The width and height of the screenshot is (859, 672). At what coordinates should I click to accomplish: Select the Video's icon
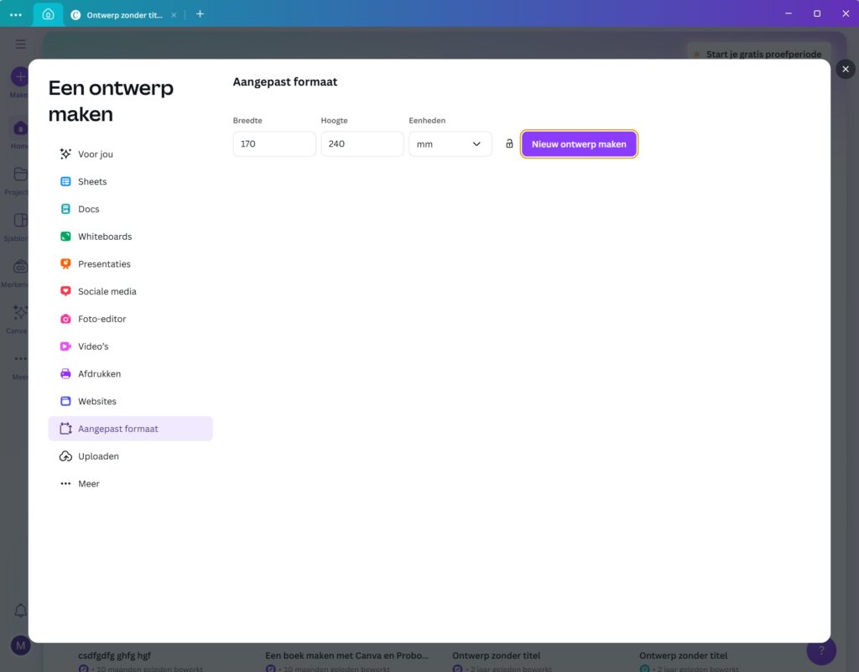65,346
